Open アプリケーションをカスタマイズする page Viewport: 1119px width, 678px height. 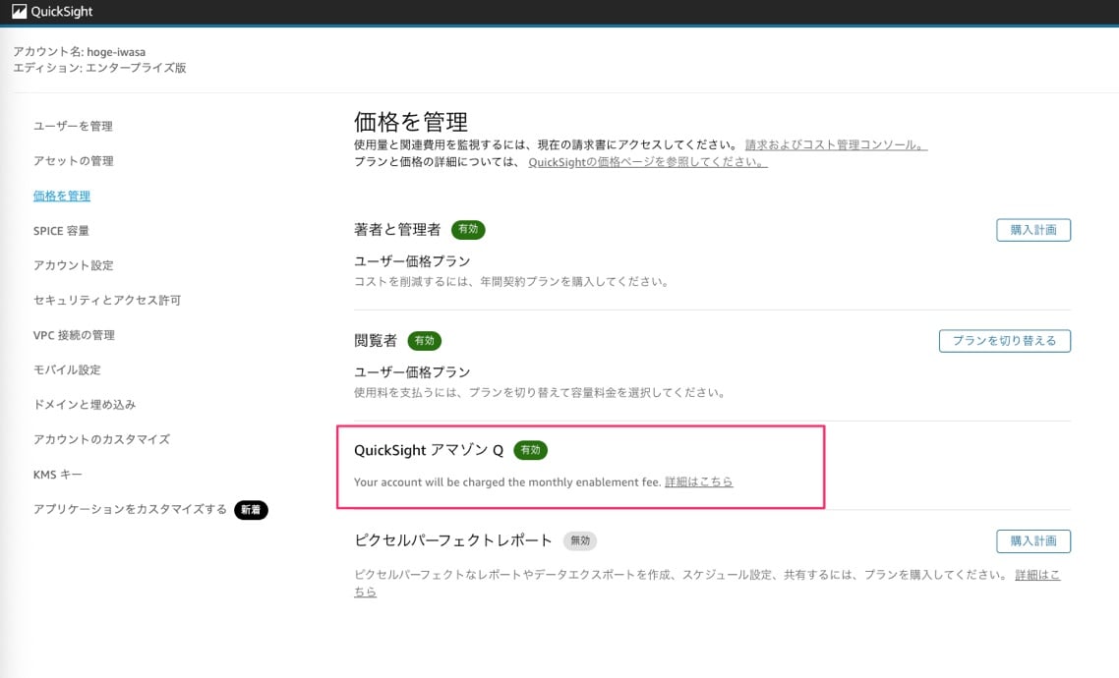click(x=130, y=509)
